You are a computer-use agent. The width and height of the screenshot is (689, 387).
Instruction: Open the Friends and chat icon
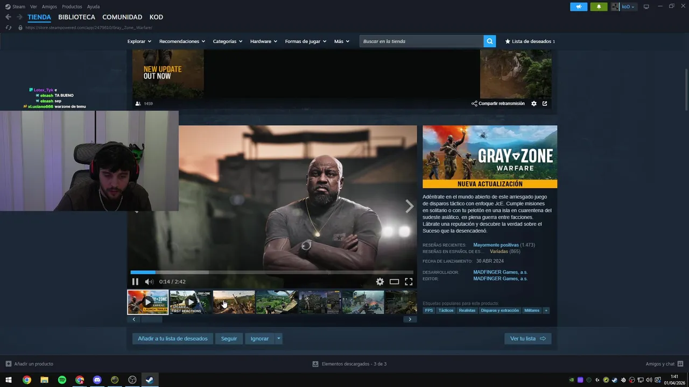click(680, 364)
